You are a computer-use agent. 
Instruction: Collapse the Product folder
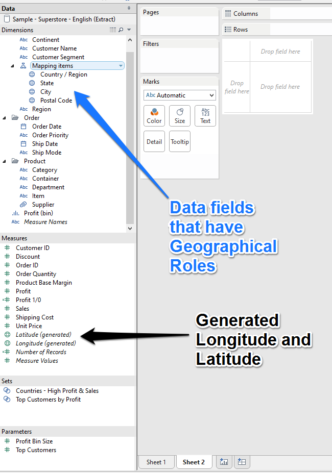4,161
